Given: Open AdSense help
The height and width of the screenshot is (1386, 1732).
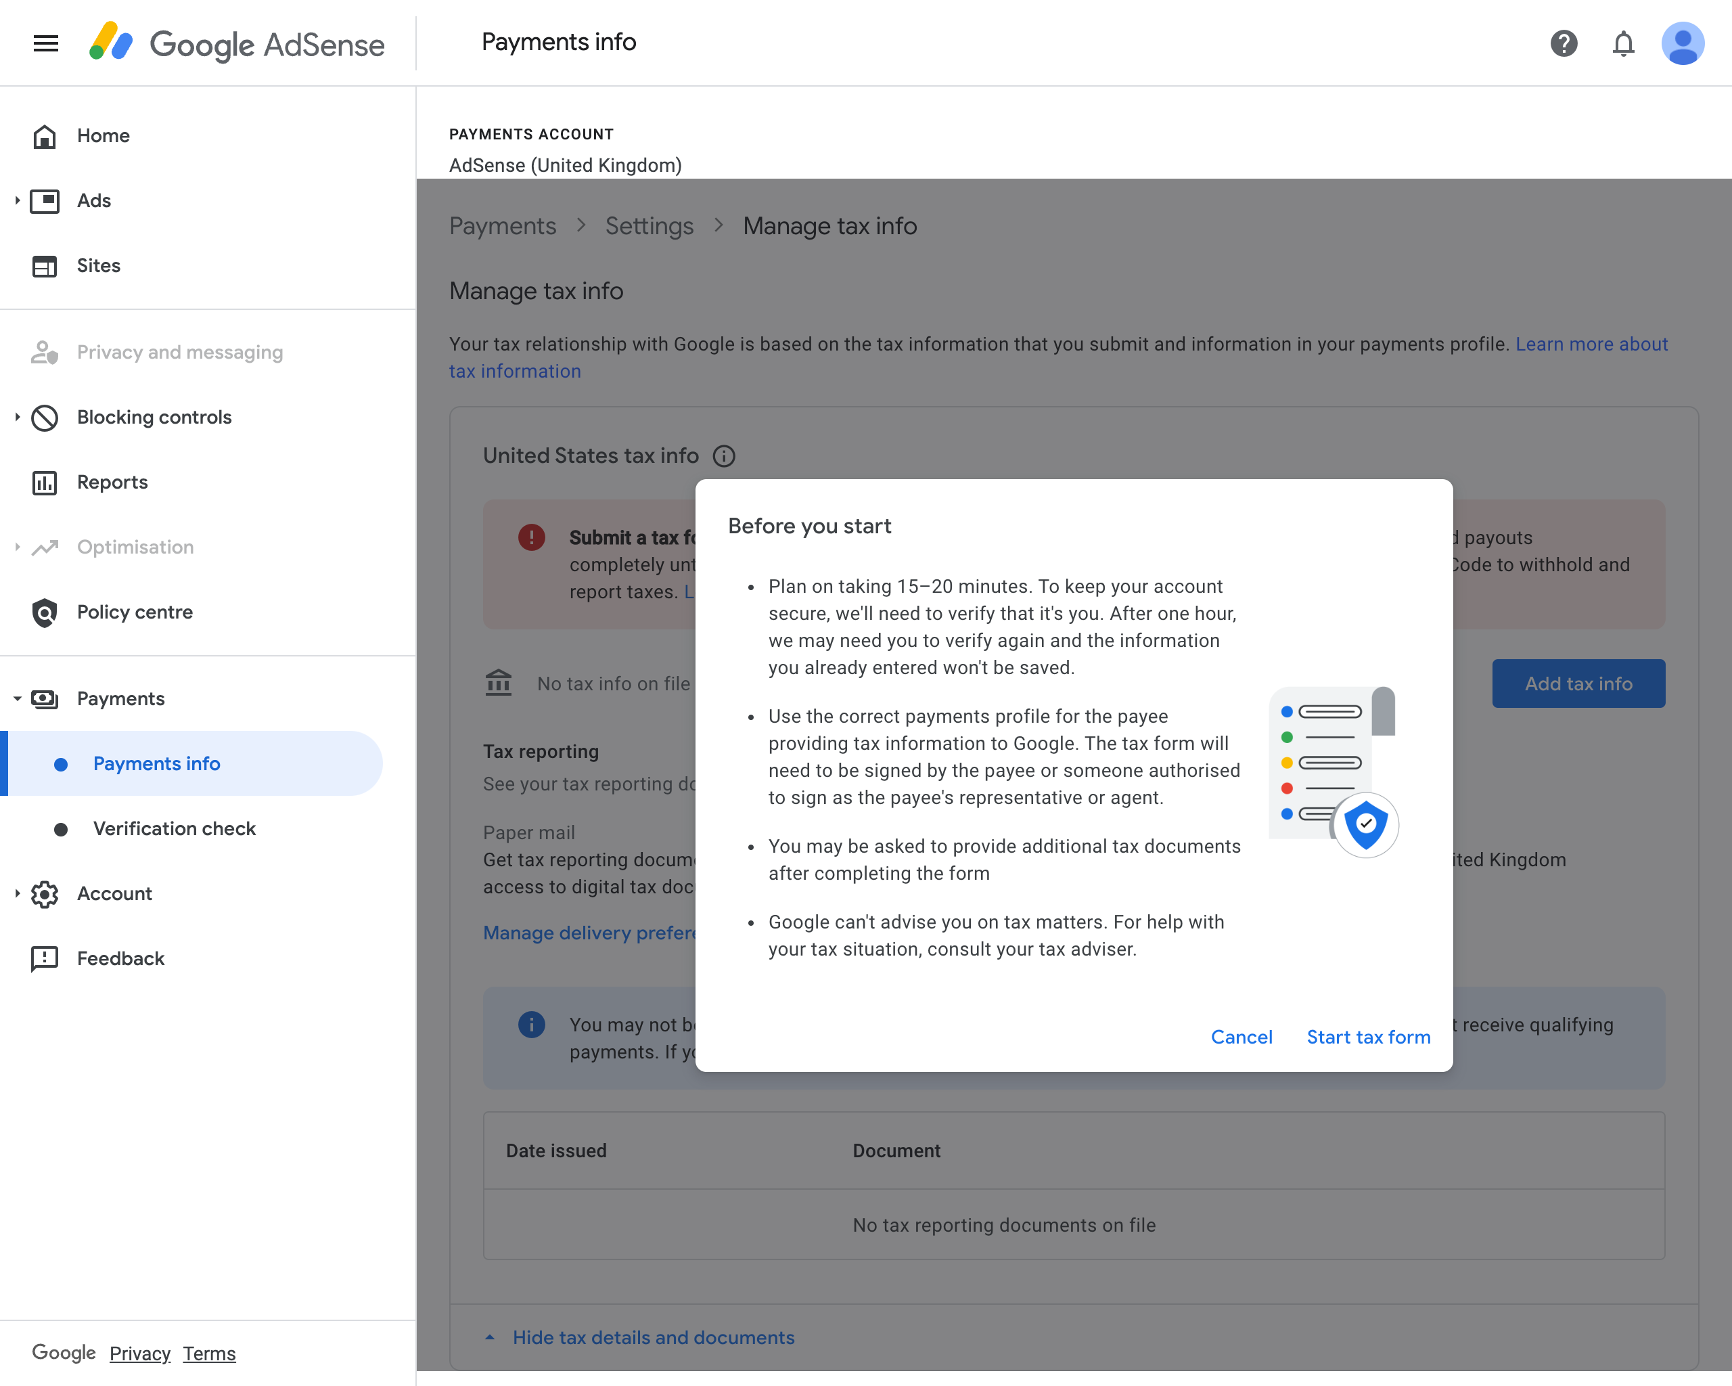Looking at the screenshot, I should pos(1564,43).
